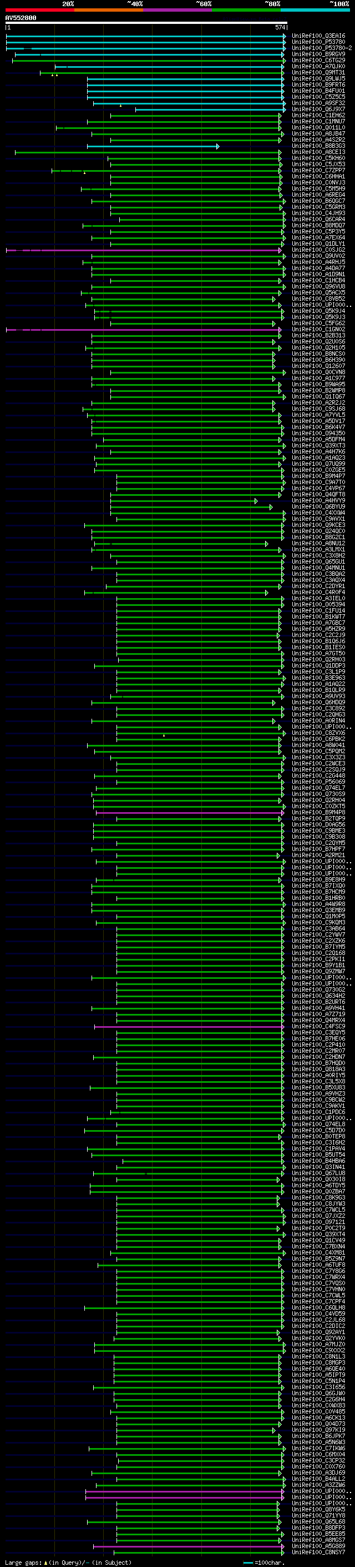Image resolution: width=355 pixels, height=1567 pixels.
Task: Select hit label UniRef100_B4ALL2
Action: tap(318, 1479)
